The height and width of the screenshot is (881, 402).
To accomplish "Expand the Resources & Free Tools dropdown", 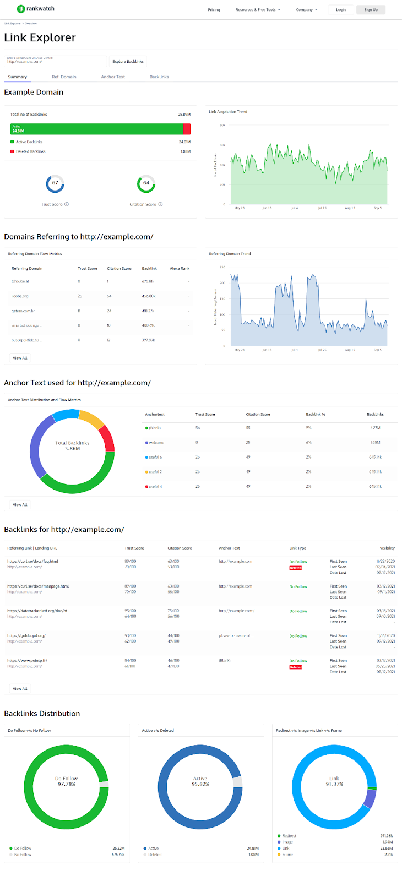I will pyautogui.click(x=258, y=10).
